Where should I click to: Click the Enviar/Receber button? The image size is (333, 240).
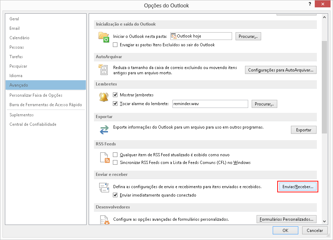298,187
